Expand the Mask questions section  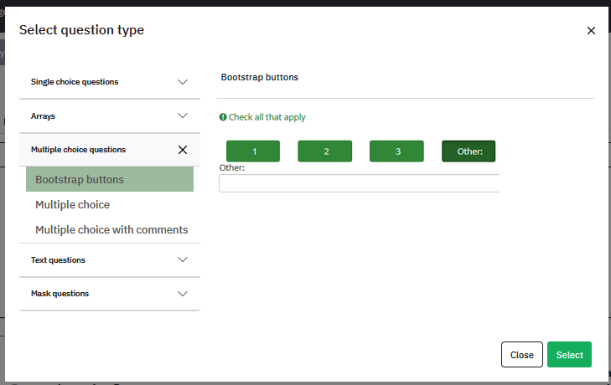(x=110, y=294)
